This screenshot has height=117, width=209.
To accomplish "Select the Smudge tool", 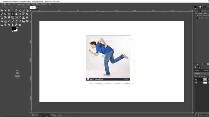I will pyautogui.click(x=16, y=25).
